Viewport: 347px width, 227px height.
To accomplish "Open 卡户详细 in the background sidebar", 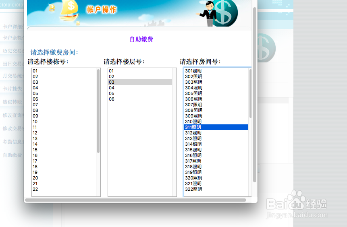I will click(x=13, y=27).
